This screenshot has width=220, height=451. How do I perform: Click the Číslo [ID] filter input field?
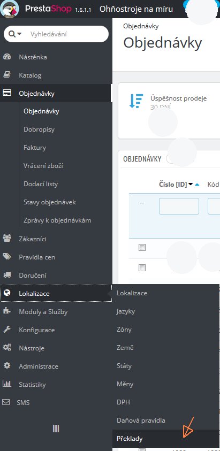[x=179, y=206]
